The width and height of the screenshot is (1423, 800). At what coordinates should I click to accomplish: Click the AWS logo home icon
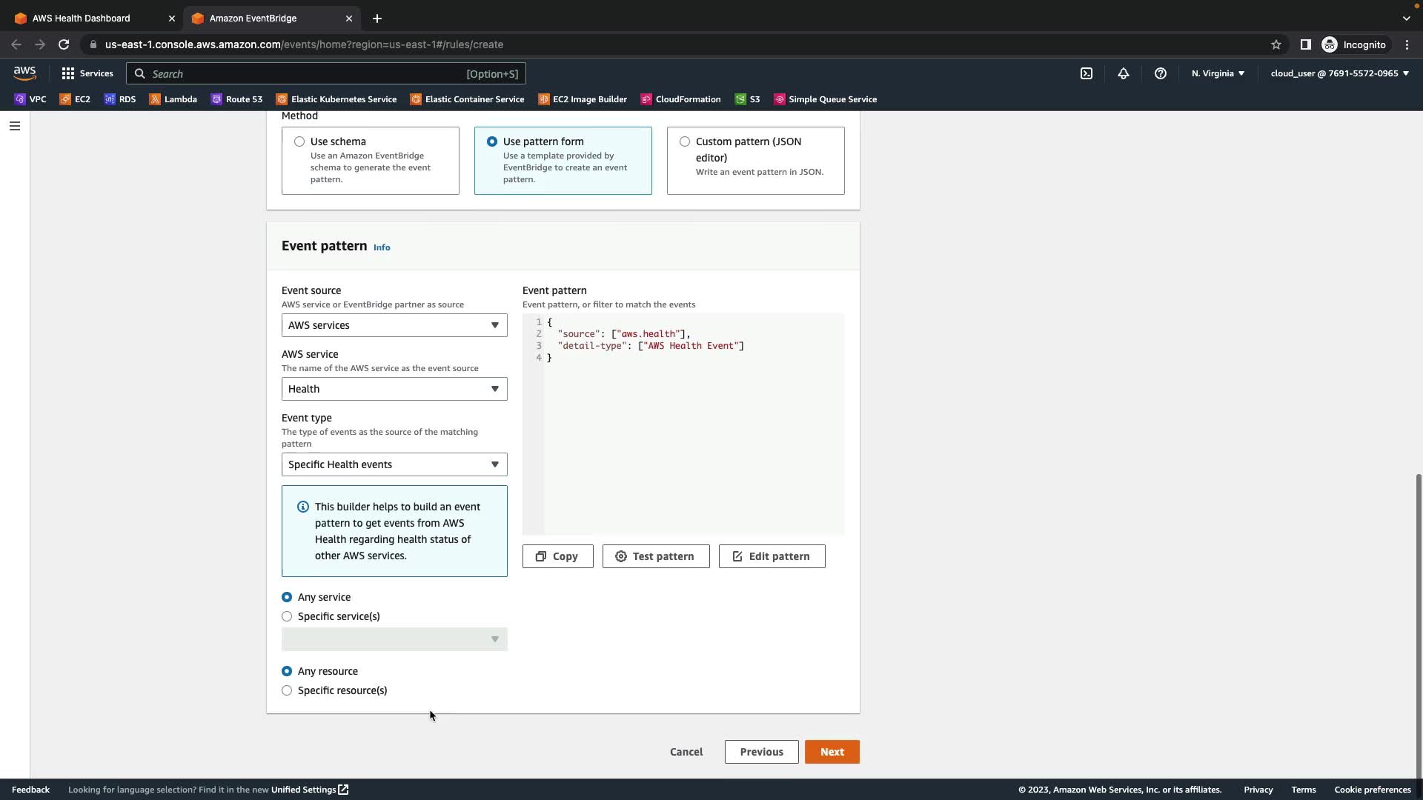point(24,73)
